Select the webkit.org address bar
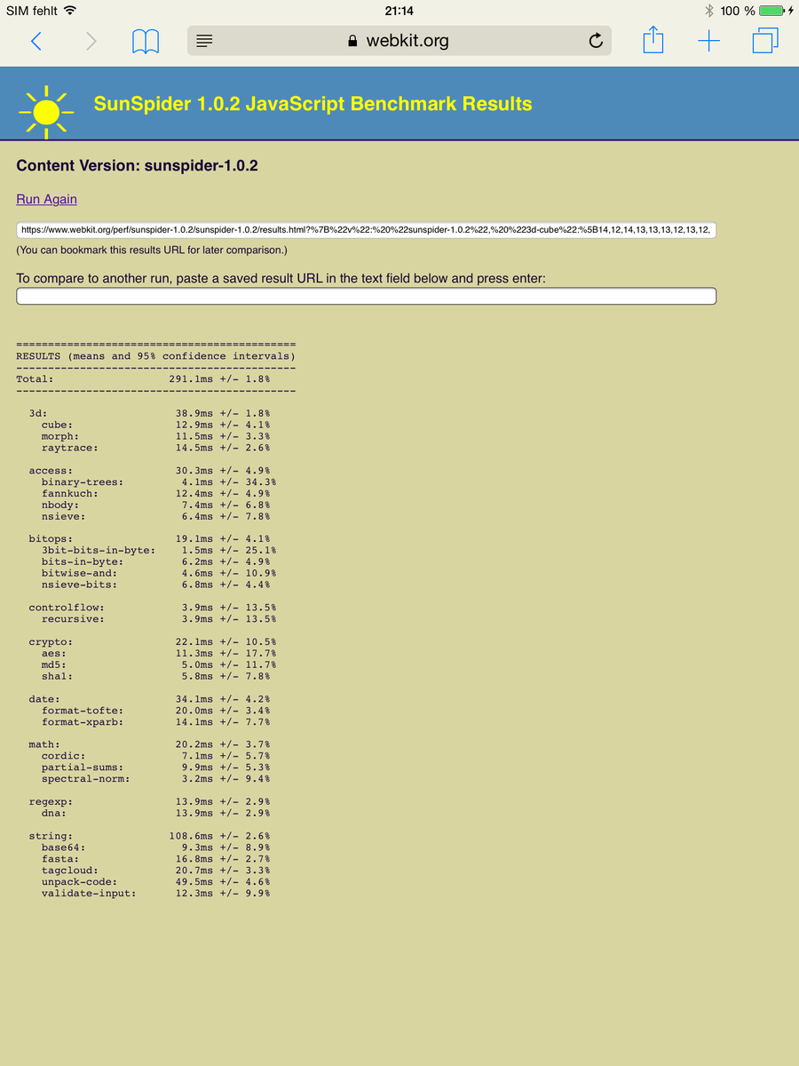Image resolution: width=799 pixels, height=1066 pixels. pyautogui.click(x=399, y=41)
